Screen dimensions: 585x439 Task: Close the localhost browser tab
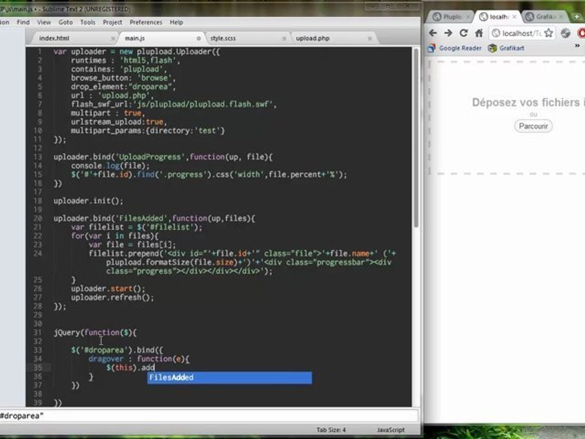(514, 17)
